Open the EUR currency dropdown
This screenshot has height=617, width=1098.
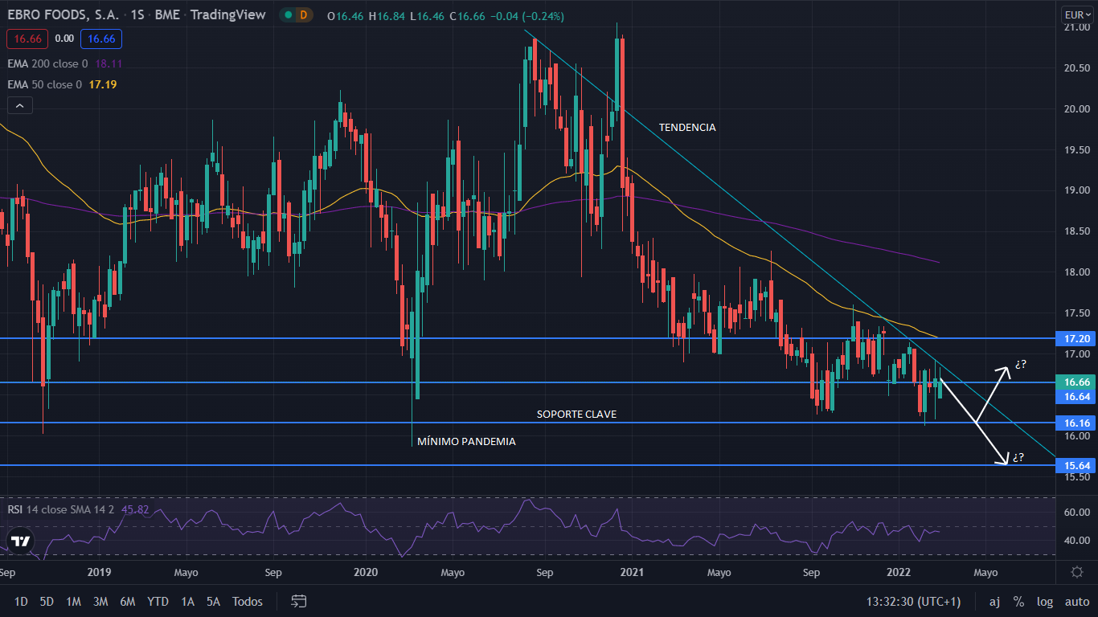pyautogui.click(x=1075, y=14)
